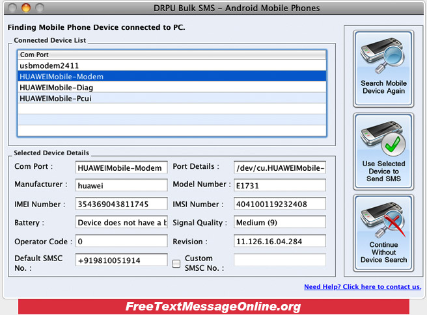This screenshot has width=427, height=315.
Task: Click the Default SMSC No. field
Action: tap(122, 260)
